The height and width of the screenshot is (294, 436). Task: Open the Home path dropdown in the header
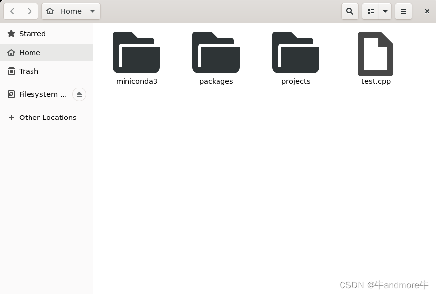click(x=71, y=11)
